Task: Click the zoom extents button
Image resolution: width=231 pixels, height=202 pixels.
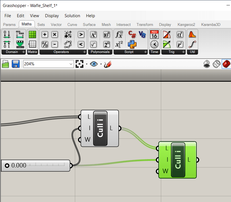Action: (80, 64)
